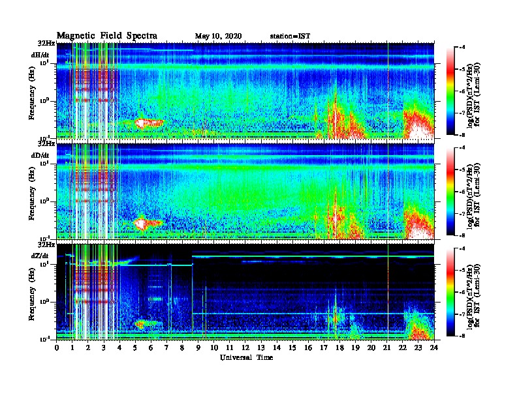Click the 10^0 frequency tick of dZ/dt panel
Viewport: 517px width, 399px height.
click(44, 302)
